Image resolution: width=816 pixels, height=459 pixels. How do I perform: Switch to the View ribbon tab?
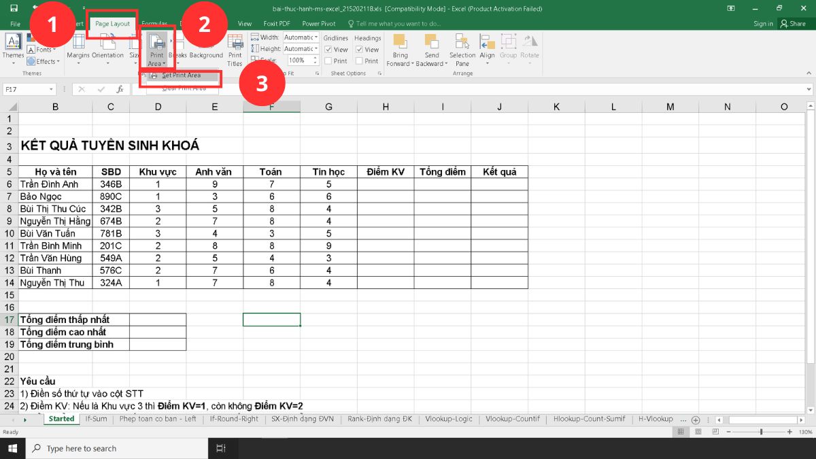[245, 24]
